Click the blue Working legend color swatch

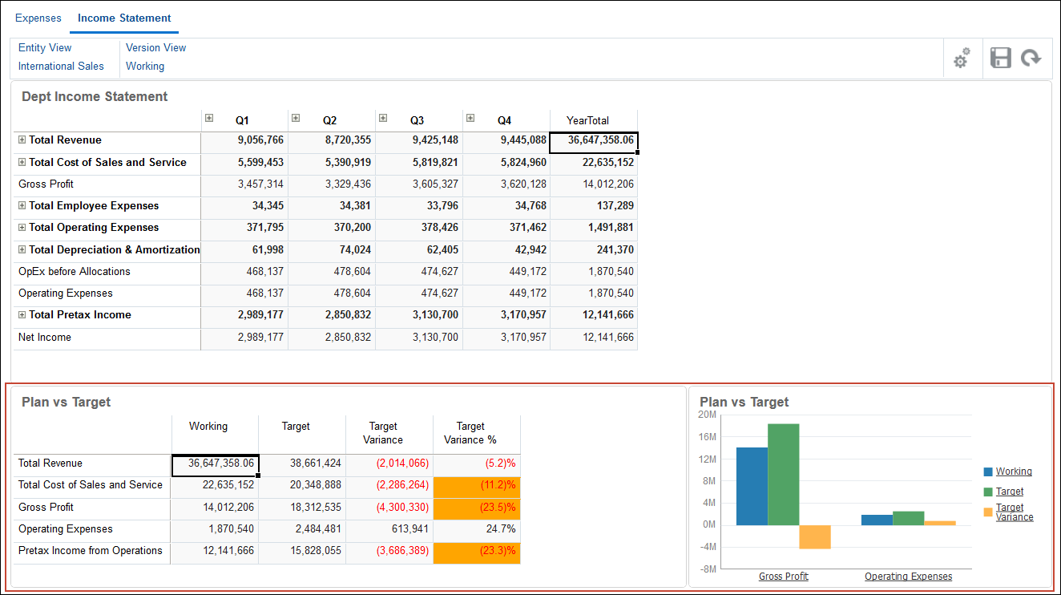click(x=987, y=472)
